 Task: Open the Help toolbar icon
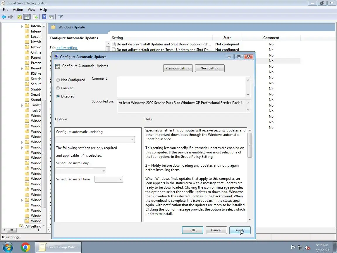(44, 17)
